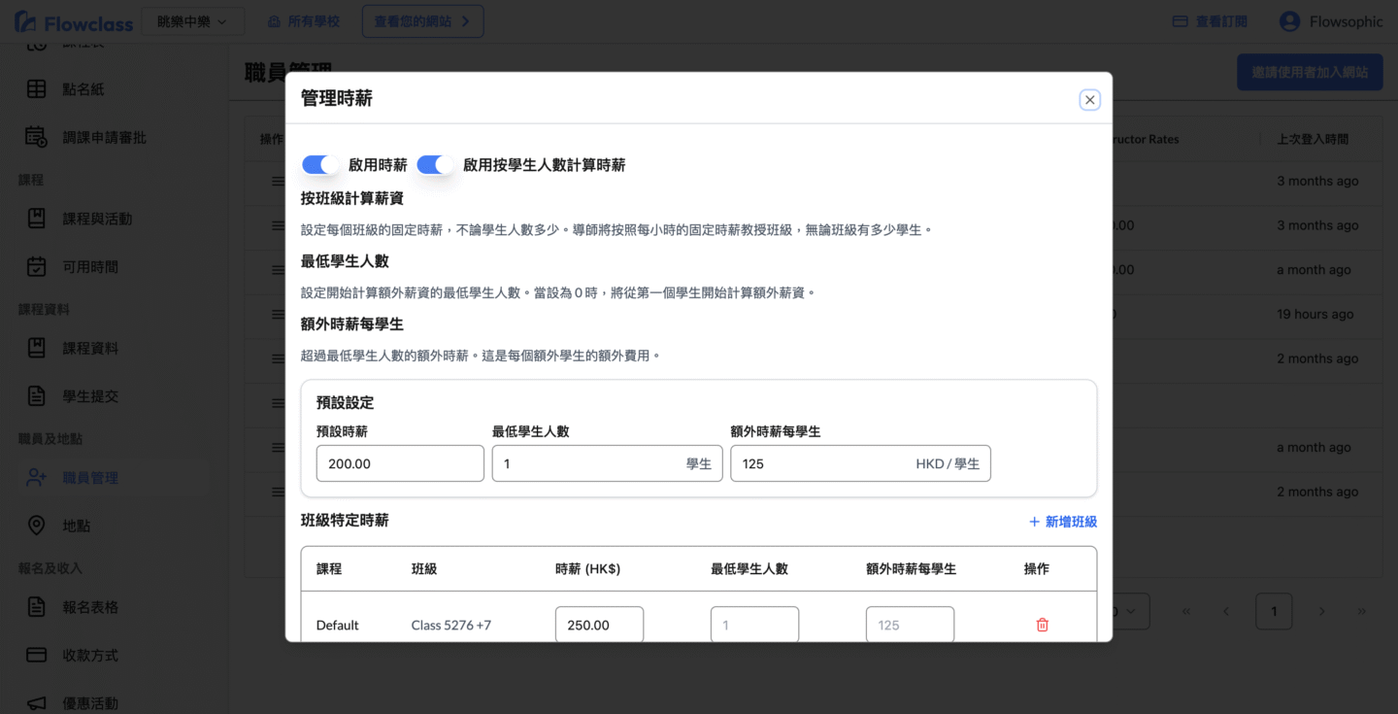The height and width of the screenshot is (714, 1398).
Task: Toggle 啟用按學生人數計算時薪 switch
Action: click(435, 165)
